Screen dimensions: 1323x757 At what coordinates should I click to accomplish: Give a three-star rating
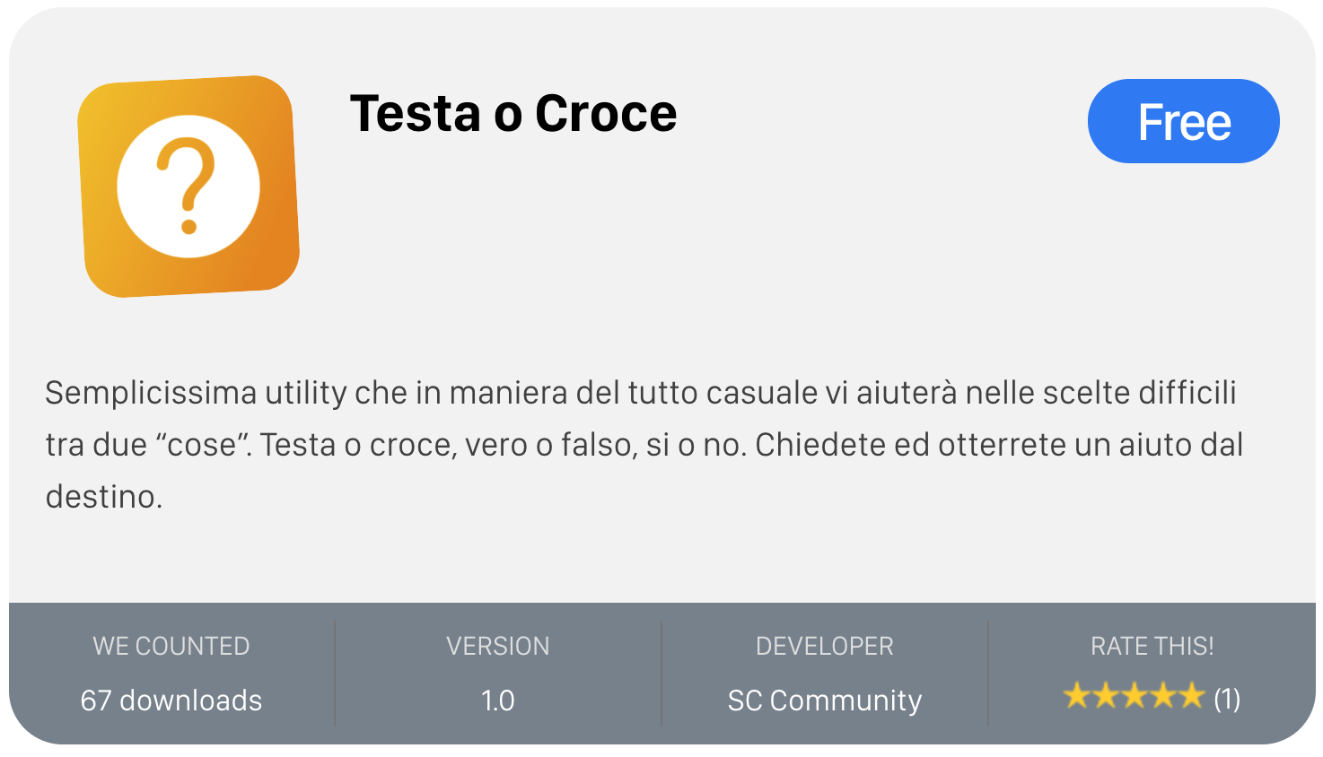pos(1134,696)
